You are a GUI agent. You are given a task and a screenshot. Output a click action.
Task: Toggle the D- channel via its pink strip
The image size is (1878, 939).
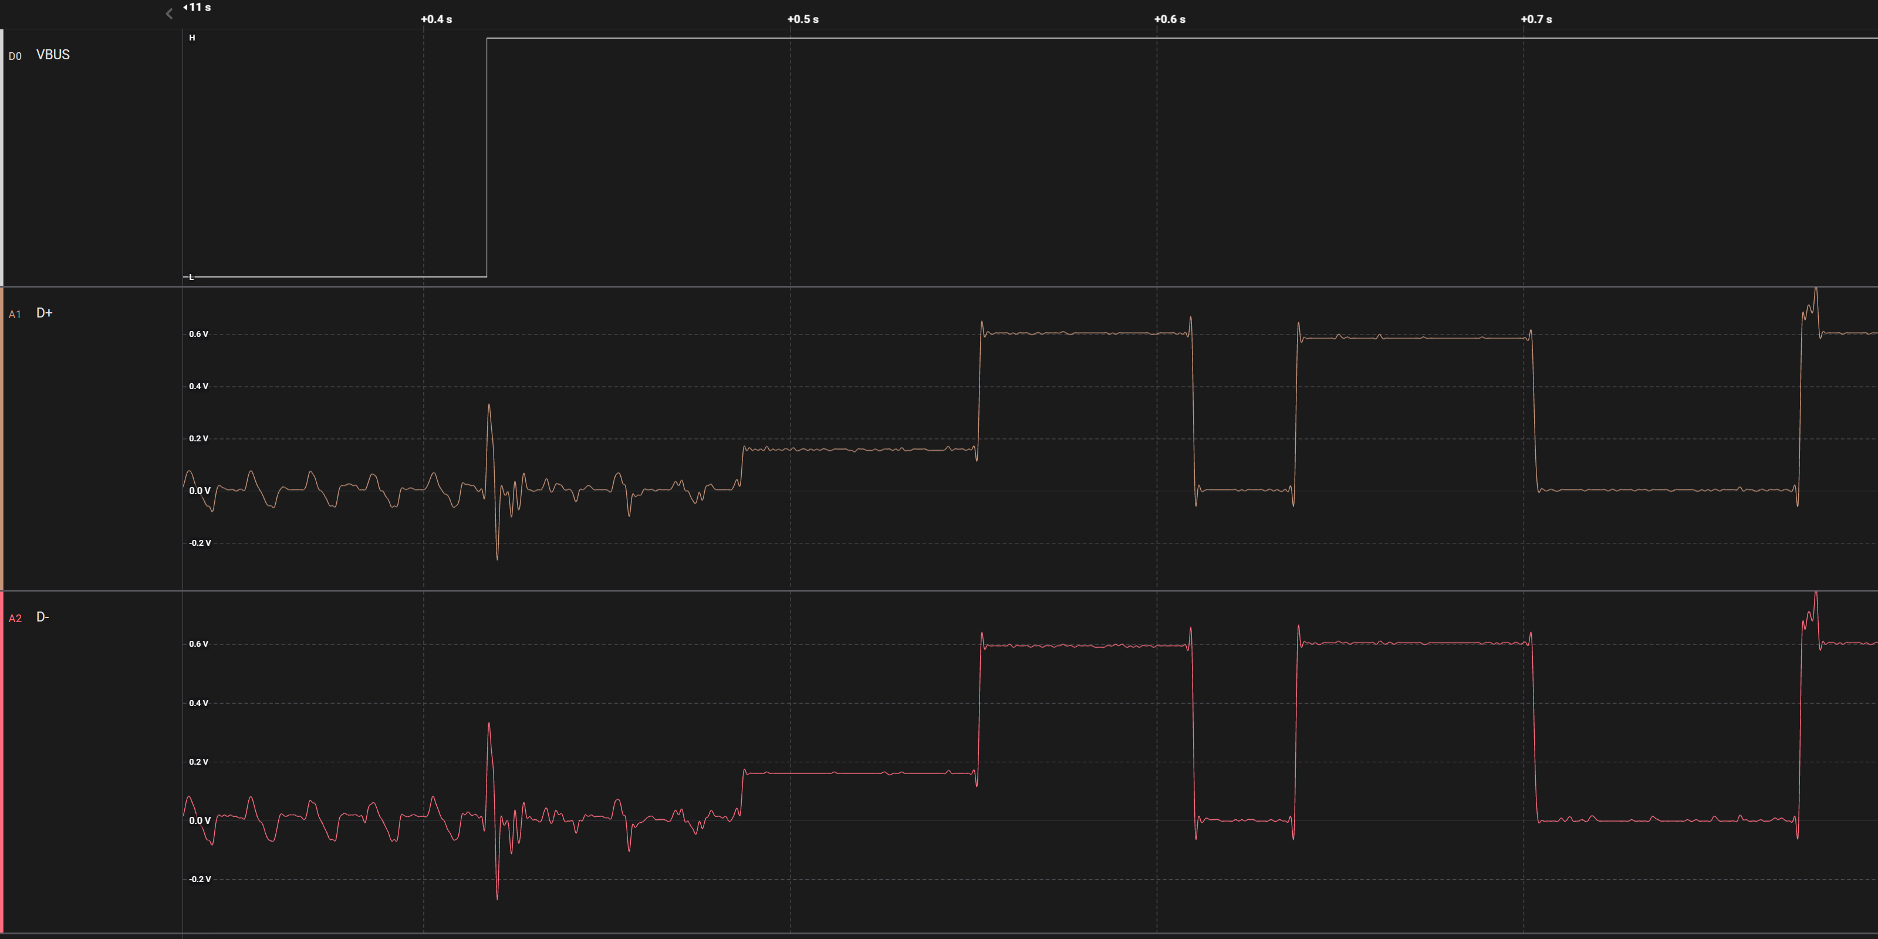pyautogui.click(x=2, y=765)
